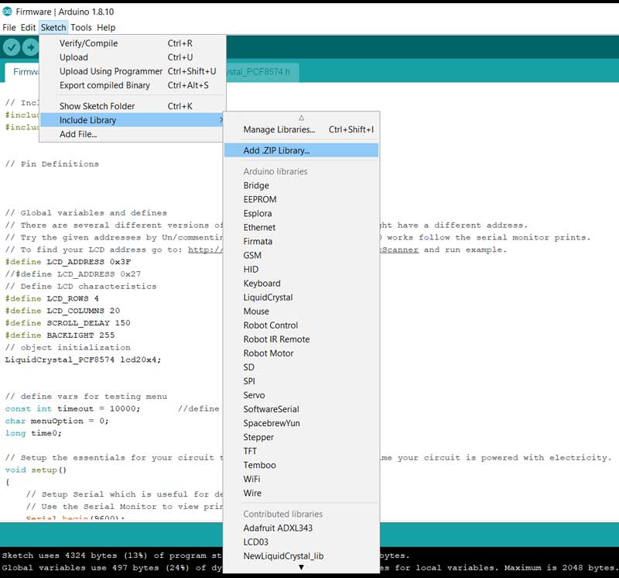Click 'Sketch uses 4324 bytes' console line
619x578 pixels.
tap(111, 556)
